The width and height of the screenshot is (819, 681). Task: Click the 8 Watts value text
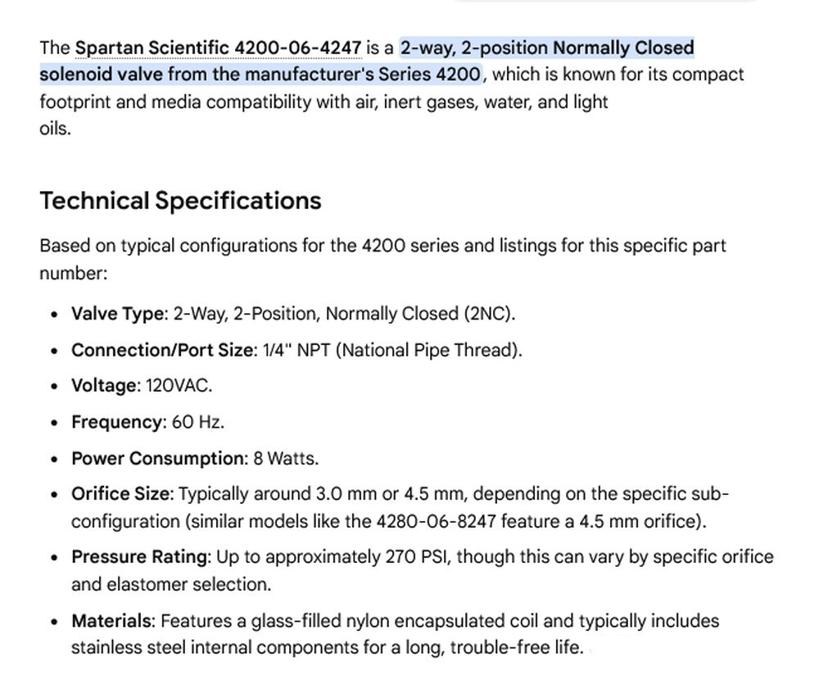[x=285, y=458]
